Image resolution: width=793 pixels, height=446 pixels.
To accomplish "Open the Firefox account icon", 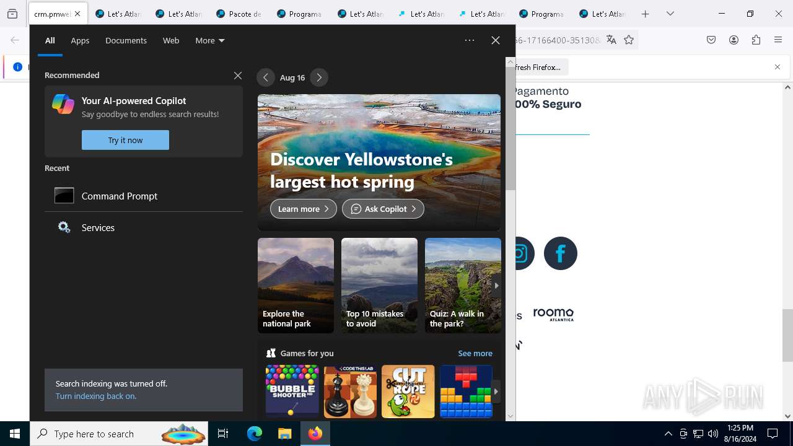I will click(x=734, y=40).
